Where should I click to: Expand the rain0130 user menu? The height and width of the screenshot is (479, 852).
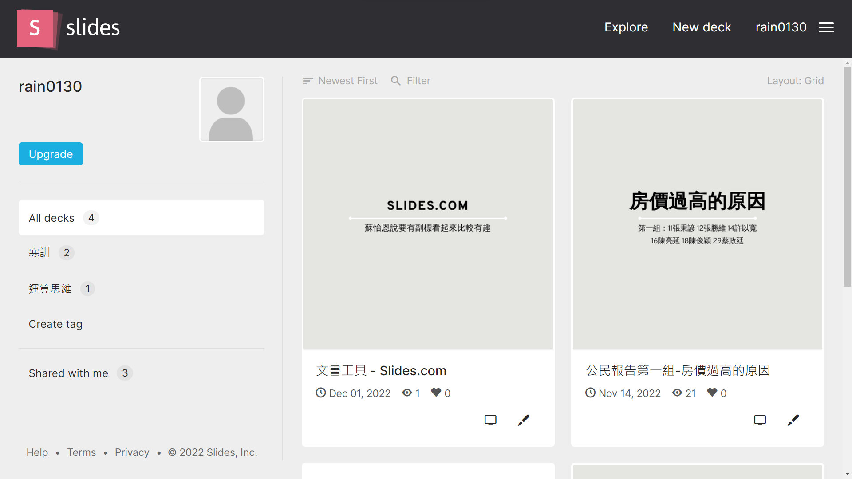coord(781,27)
